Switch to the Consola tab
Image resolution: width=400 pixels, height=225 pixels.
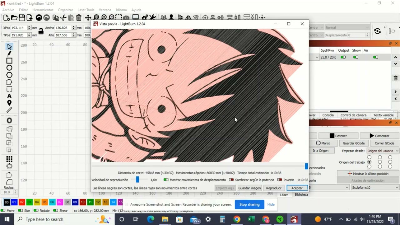click(328, 115)
